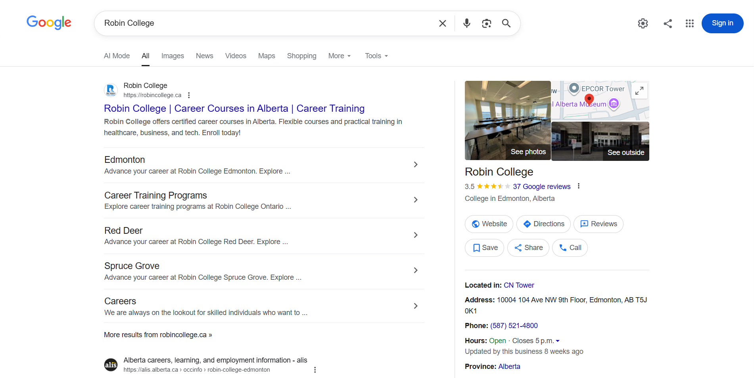This screenshot has height=378, width=754.
Task: Open Alberta careers alis result link
Action: (x=215, y=360)
